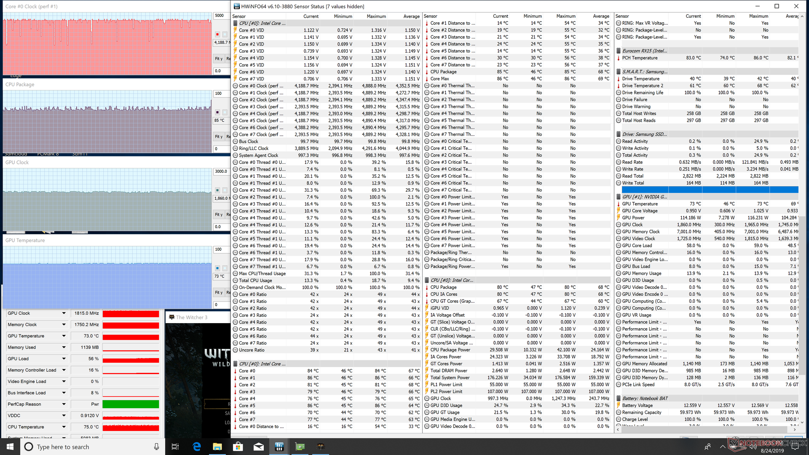Screen dimensions: 809x455
Task: Click The Witcher 3 taskbar icon
Action: click(x=321, y=447)
